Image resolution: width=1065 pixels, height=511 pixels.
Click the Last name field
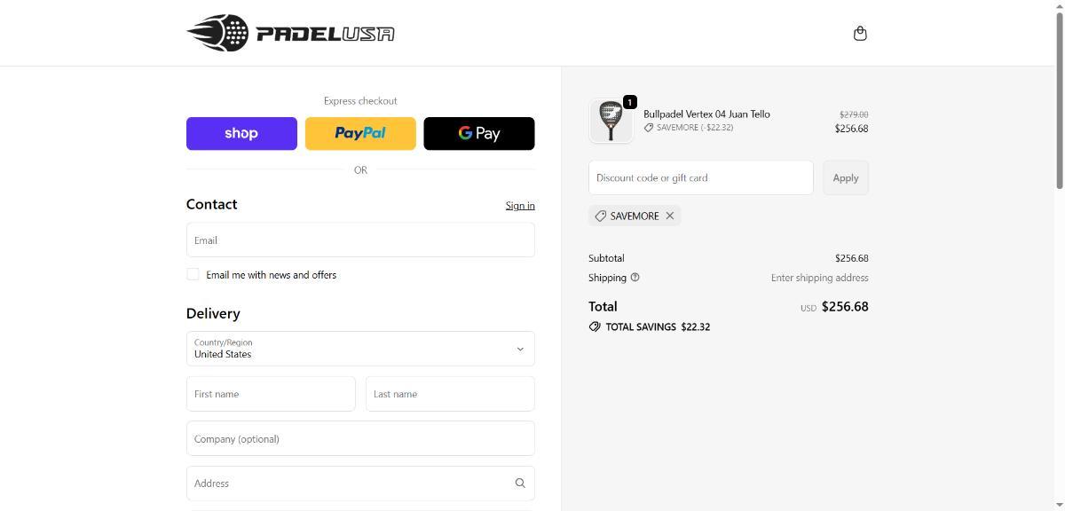450,394
